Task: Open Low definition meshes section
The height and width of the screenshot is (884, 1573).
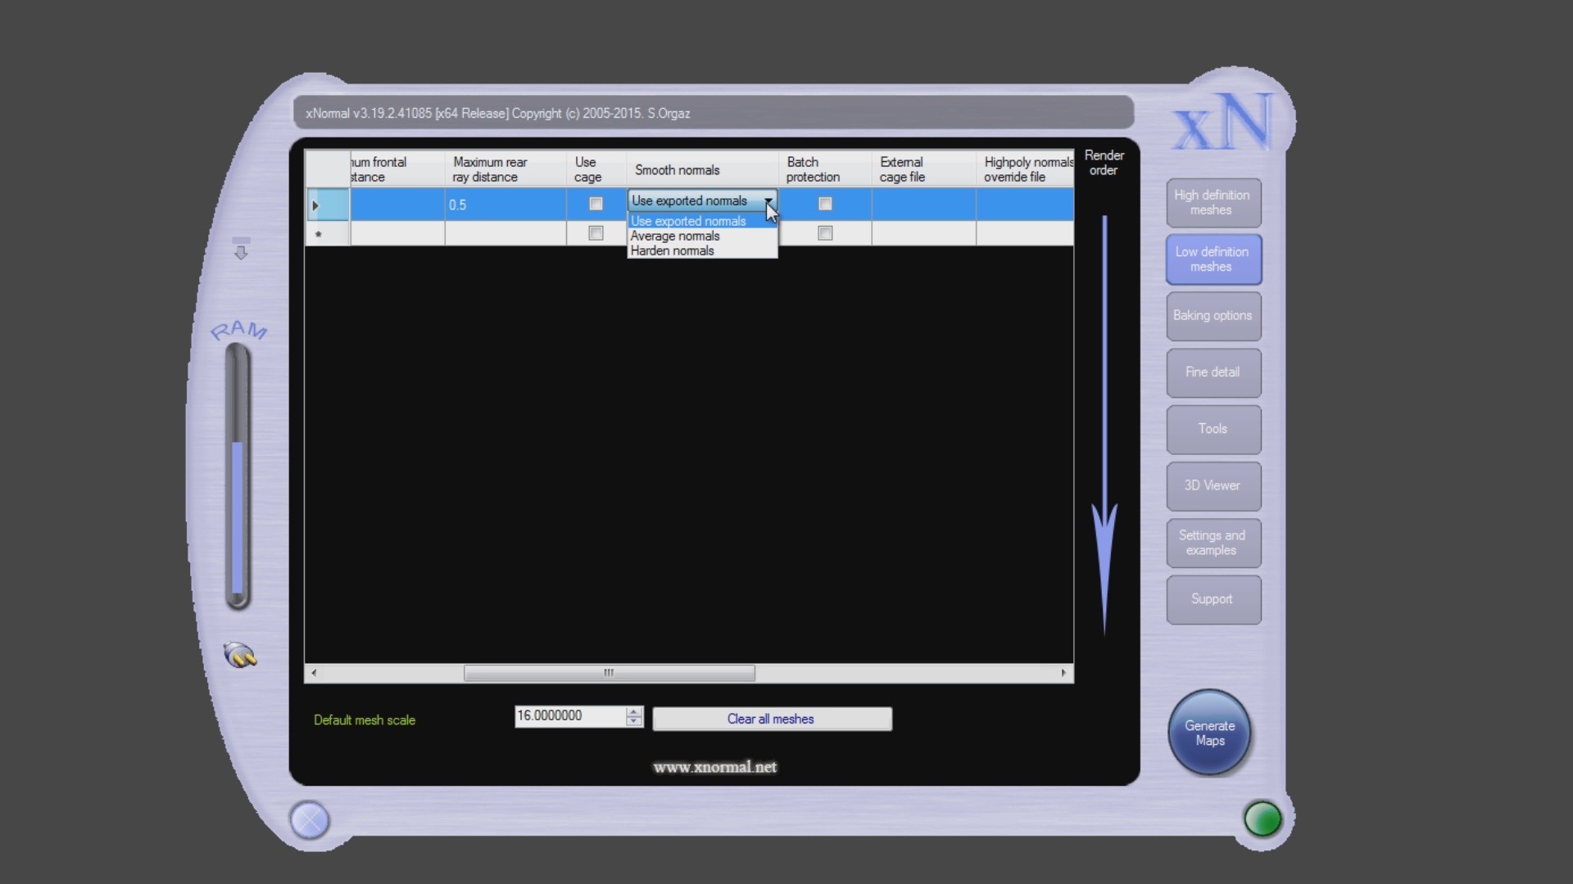Action: pos(1213,259)
